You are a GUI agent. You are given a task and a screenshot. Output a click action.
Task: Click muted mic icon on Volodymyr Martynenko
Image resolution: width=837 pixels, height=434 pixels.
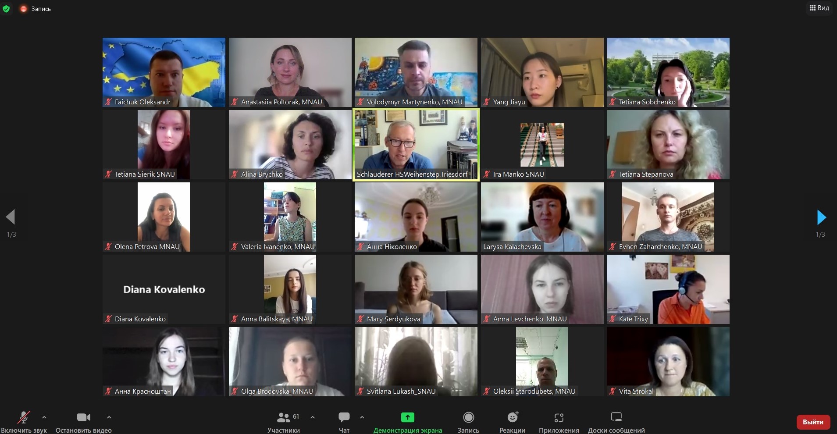click(360, 102)
